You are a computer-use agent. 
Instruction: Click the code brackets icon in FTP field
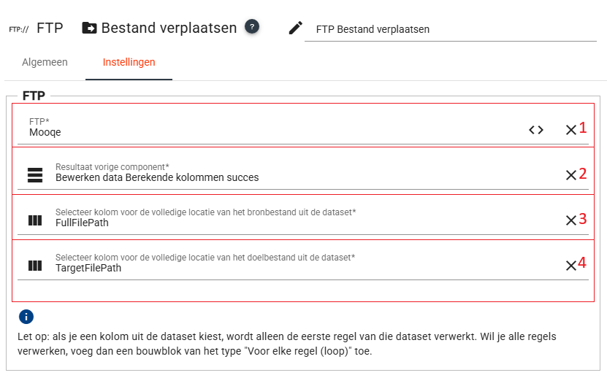click(536, 130)
